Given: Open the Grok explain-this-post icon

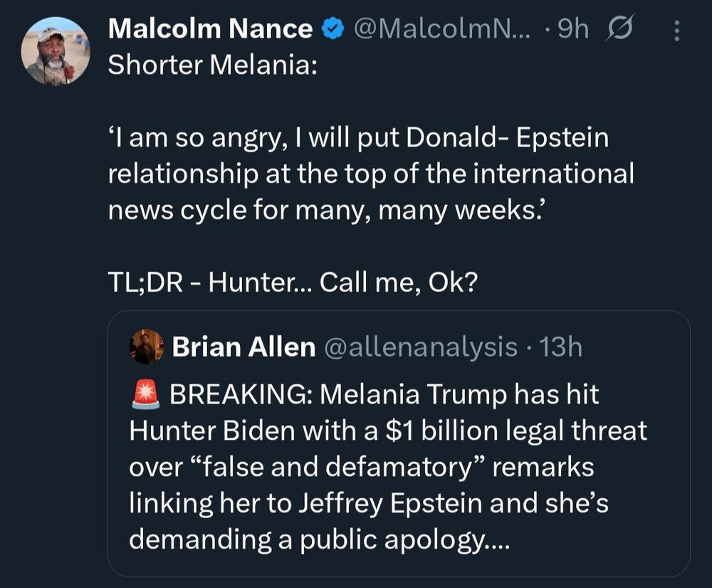Looking at the screenshot, I should pos(619,28).
